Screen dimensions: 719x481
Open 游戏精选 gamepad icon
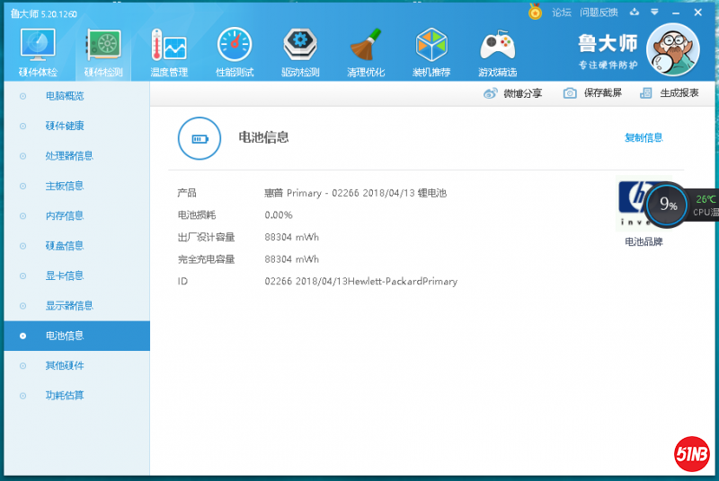[497, 50]
